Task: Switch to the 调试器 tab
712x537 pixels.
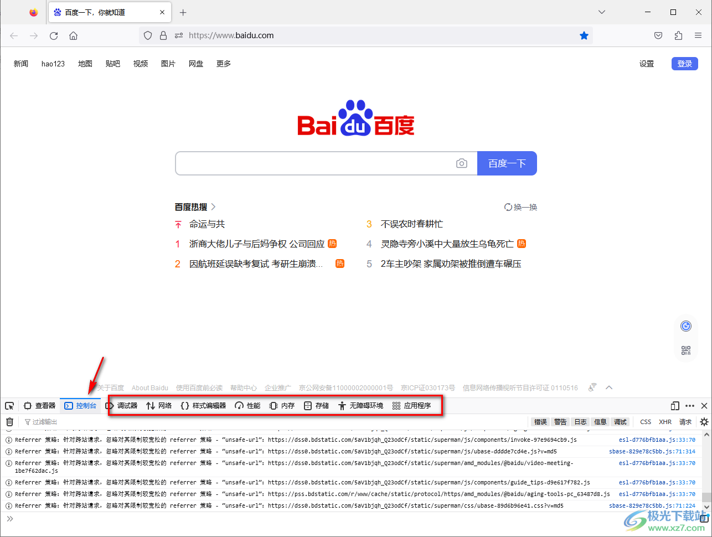Action: [121, 406]
